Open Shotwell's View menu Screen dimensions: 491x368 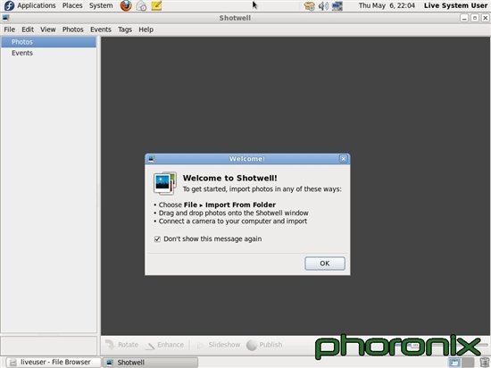click(48, 29)
